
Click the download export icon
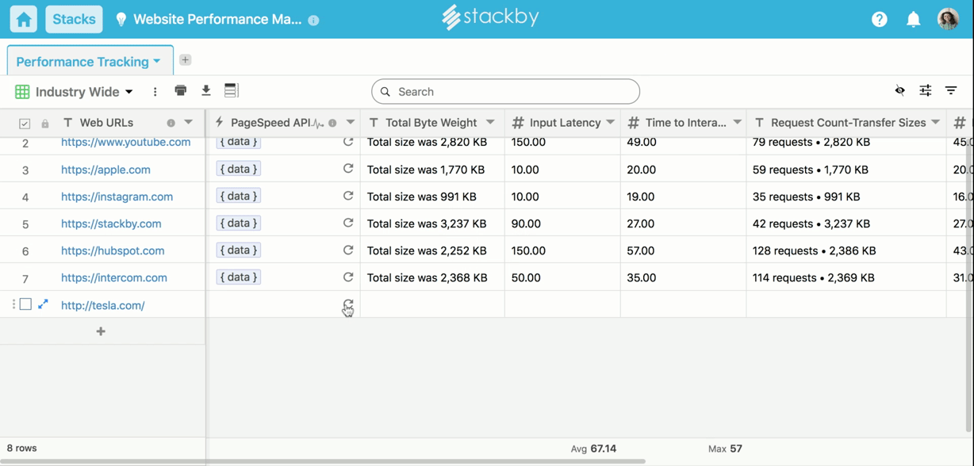point(206,91)
